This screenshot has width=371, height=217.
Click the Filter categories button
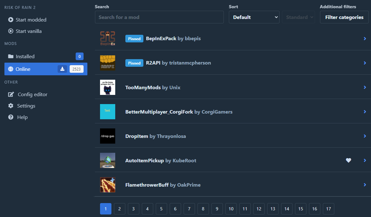(x=344, y=17)
